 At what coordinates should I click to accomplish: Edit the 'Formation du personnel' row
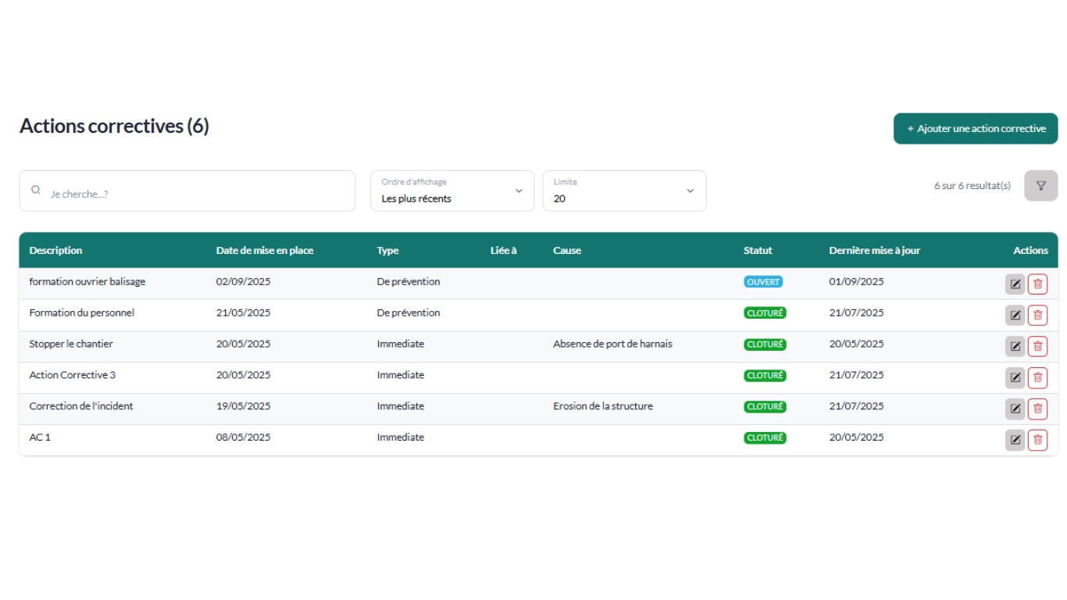tap(1015, 316)
